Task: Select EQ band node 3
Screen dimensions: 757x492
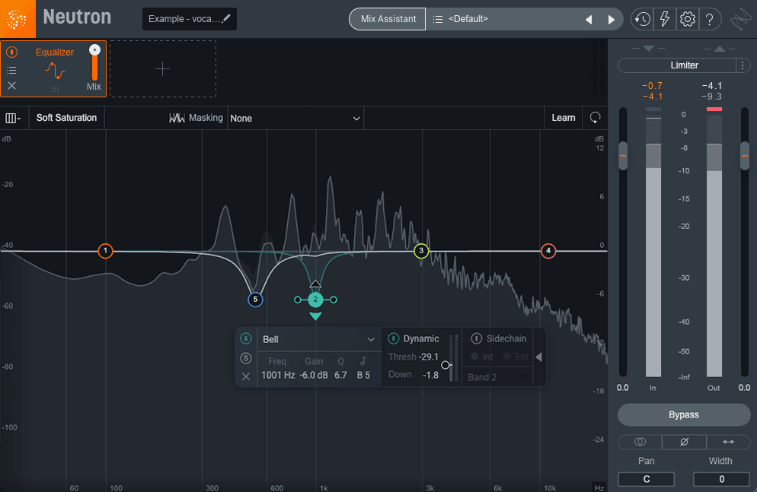Action: tap(421, 251)
